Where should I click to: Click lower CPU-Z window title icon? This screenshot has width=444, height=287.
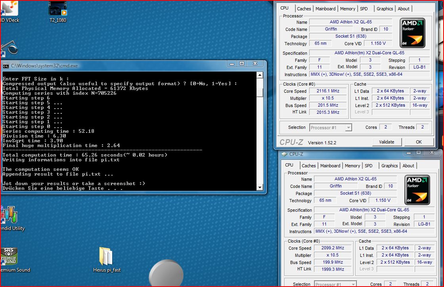(x=284, y=154)
